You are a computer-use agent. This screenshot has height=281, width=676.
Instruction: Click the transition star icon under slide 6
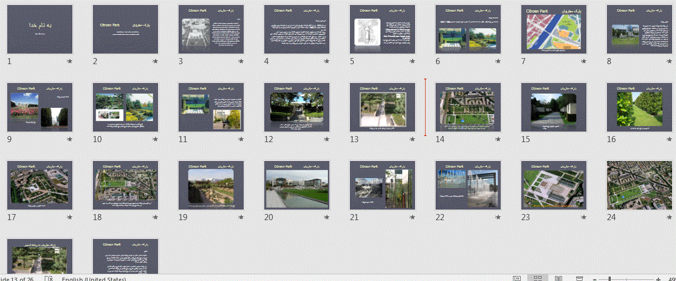[498, 61]
